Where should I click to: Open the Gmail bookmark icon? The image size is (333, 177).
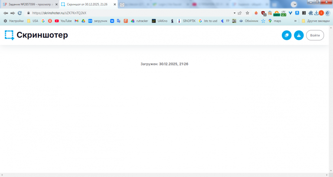76,21
